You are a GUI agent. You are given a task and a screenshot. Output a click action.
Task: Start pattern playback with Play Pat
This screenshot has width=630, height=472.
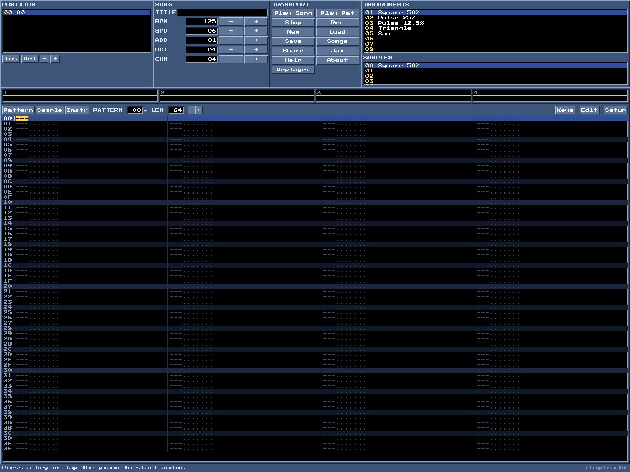[337, 13]
